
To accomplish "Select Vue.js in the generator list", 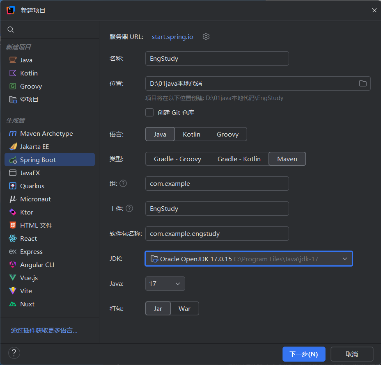I will click(x=50, y=278).
